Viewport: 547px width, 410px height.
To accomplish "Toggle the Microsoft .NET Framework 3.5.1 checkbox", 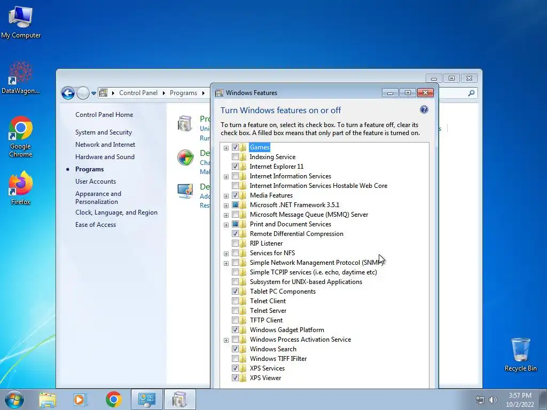I will (x=235, y=205).
